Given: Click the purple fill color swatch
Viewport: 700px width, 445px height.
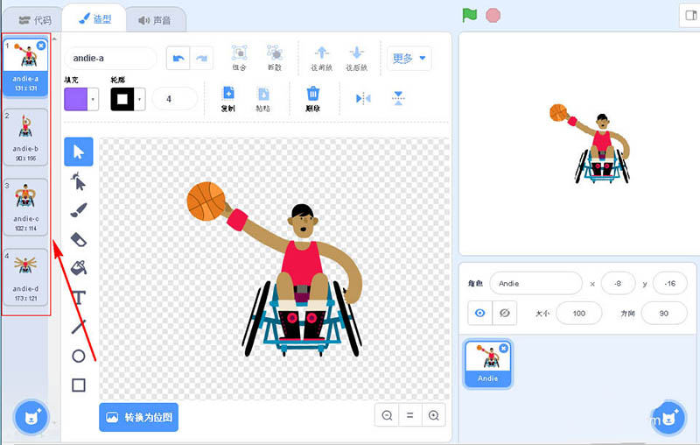Looking at the screenshot, I should 76,99.
